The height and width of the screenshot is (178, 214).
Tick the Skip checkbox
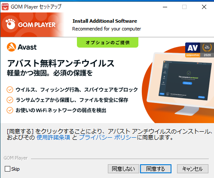click(7, 169)
